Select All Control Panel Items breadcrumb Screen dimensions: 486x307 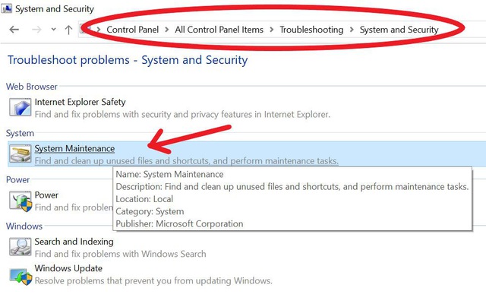[219, 30]
